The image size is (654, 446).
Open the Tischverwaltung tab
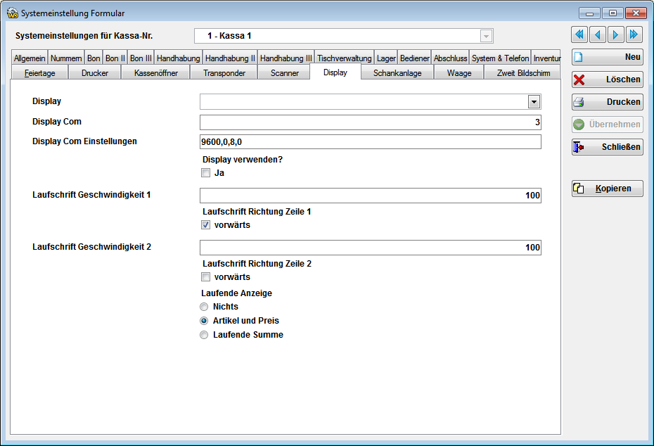click(x=345, y=58)
